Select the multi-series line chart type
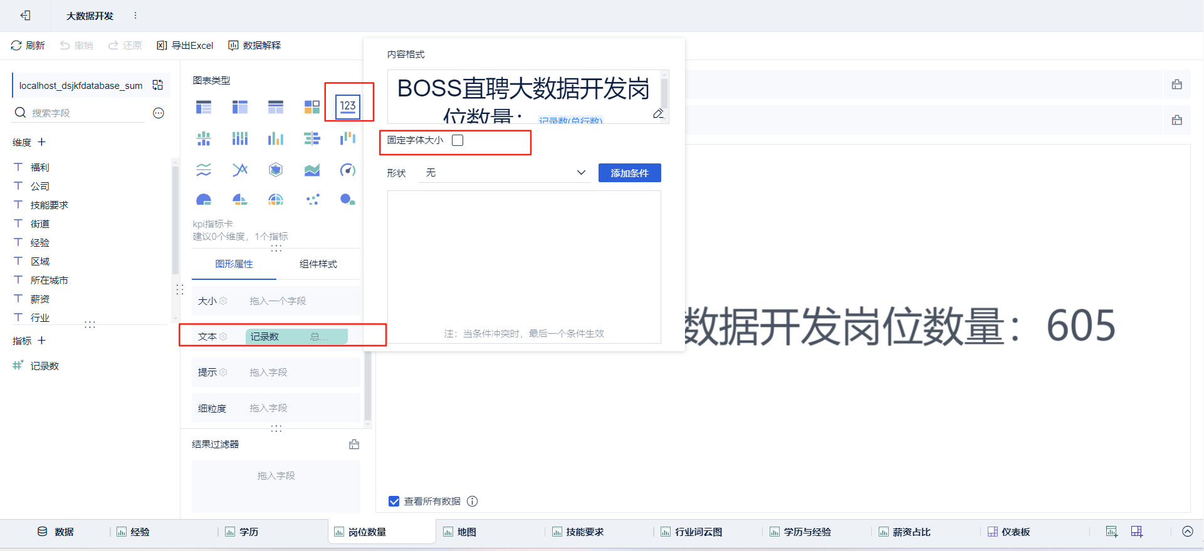Viewport: 1204px width, 551px height. [x=240, y=170]
